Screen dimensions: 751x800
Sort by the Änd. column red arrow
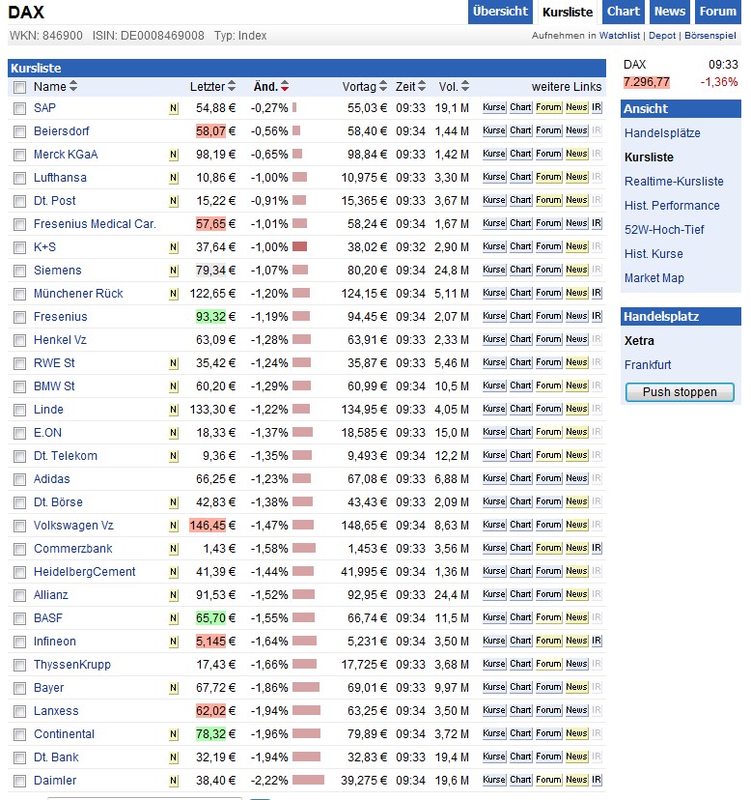click(285, 87)
